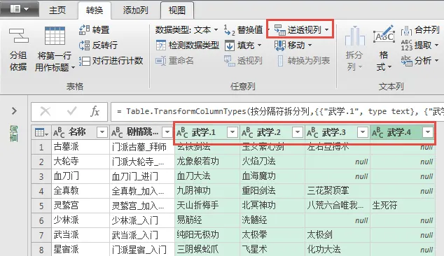Click the Parse (分析) abc icon

pyautogui.click(x=406, y=61)
